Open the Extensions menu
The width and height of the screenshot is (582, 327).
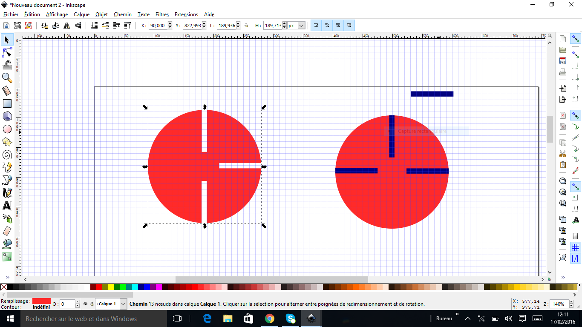coord(186,14)
